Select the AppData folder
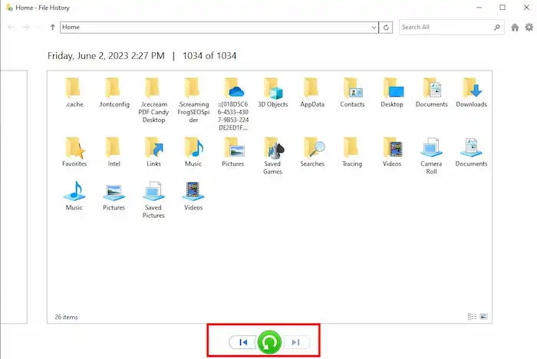The height and width of the screenshot is (359, 537). click(312, 93)
